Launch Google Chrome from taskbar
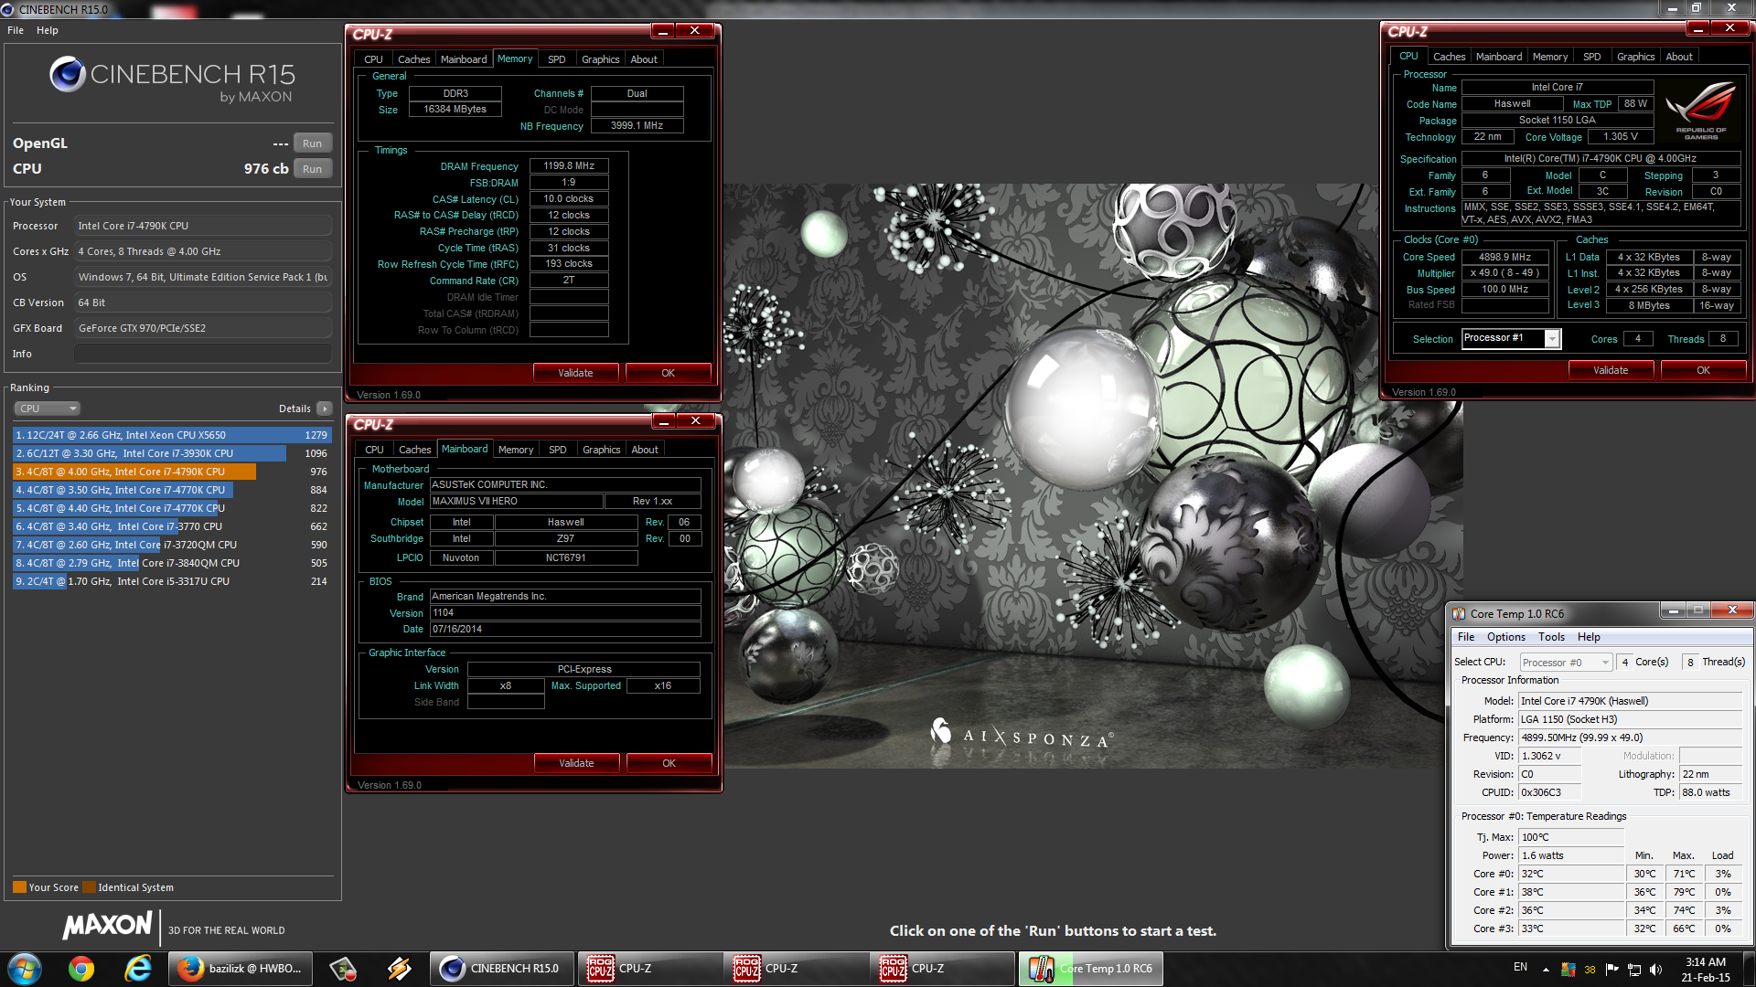This screenshot has width=1756, height=987. pyautogui.click(x=81, y=969)
